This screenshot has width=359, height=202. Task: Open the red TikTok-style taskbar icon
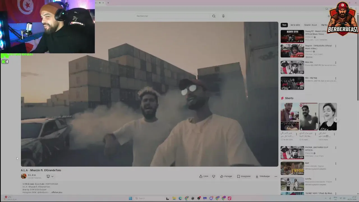(x=229, y=198)
